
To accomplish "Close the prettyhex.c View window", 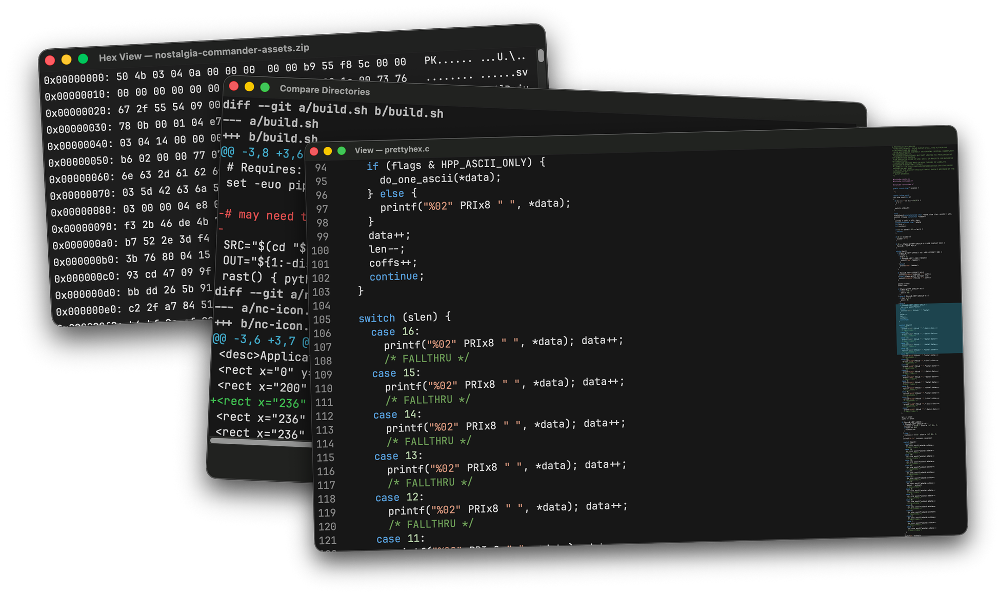I will [x=314, y=151].
